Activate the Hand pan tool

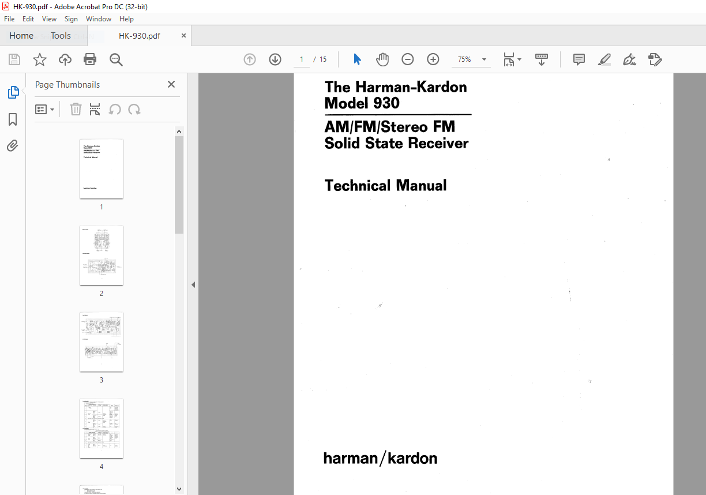[x=382, y=59]
